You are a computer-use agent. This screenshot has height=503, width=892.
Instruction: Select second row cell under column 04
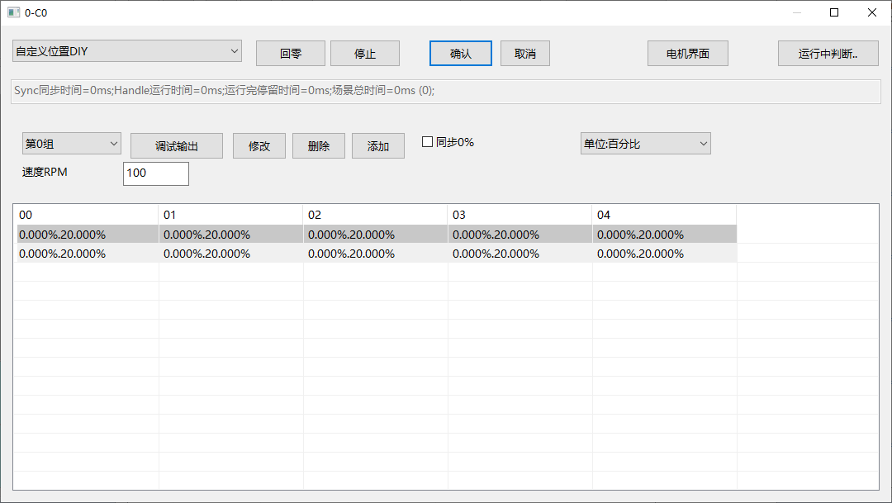tap(664, 254)
